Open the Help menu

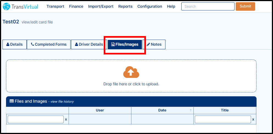pyautogui.click(x=171, y=6)
